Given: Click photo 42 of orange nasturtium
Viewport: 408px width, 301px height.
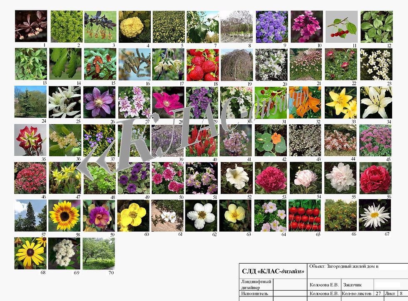Looking at the screenshot, I should [271, 141].
